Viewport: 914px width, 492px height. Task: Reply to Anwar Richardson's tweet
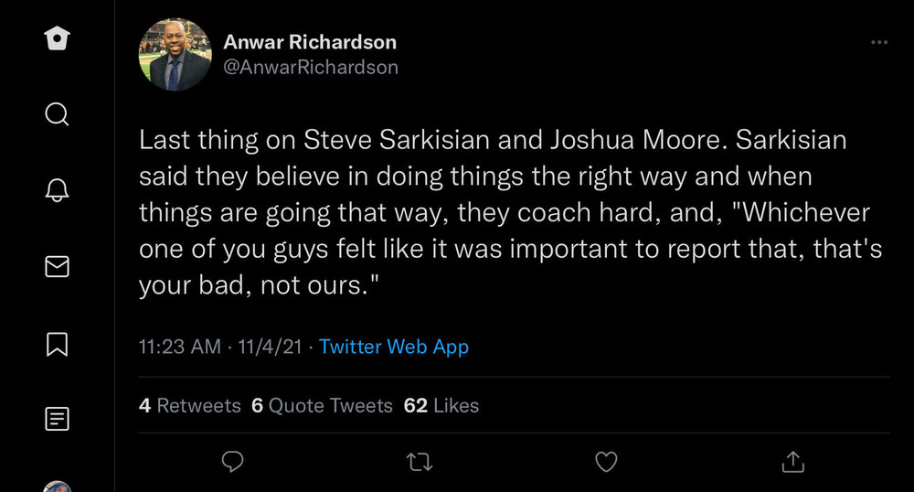tap(233, 462)
